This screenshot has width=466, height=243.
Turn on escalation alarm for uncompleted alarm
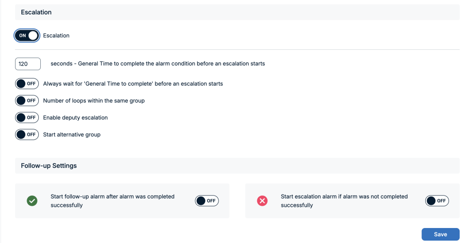point(437,201)
